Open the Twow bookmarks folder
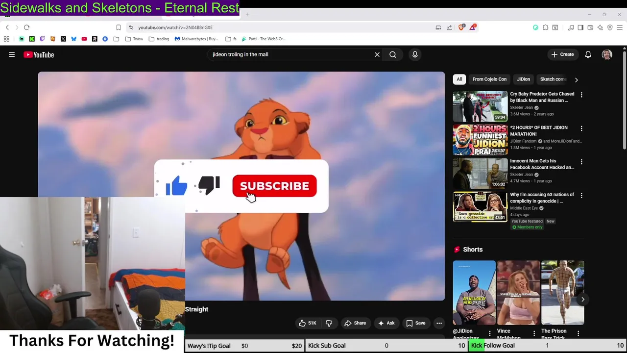 [134, 39]
